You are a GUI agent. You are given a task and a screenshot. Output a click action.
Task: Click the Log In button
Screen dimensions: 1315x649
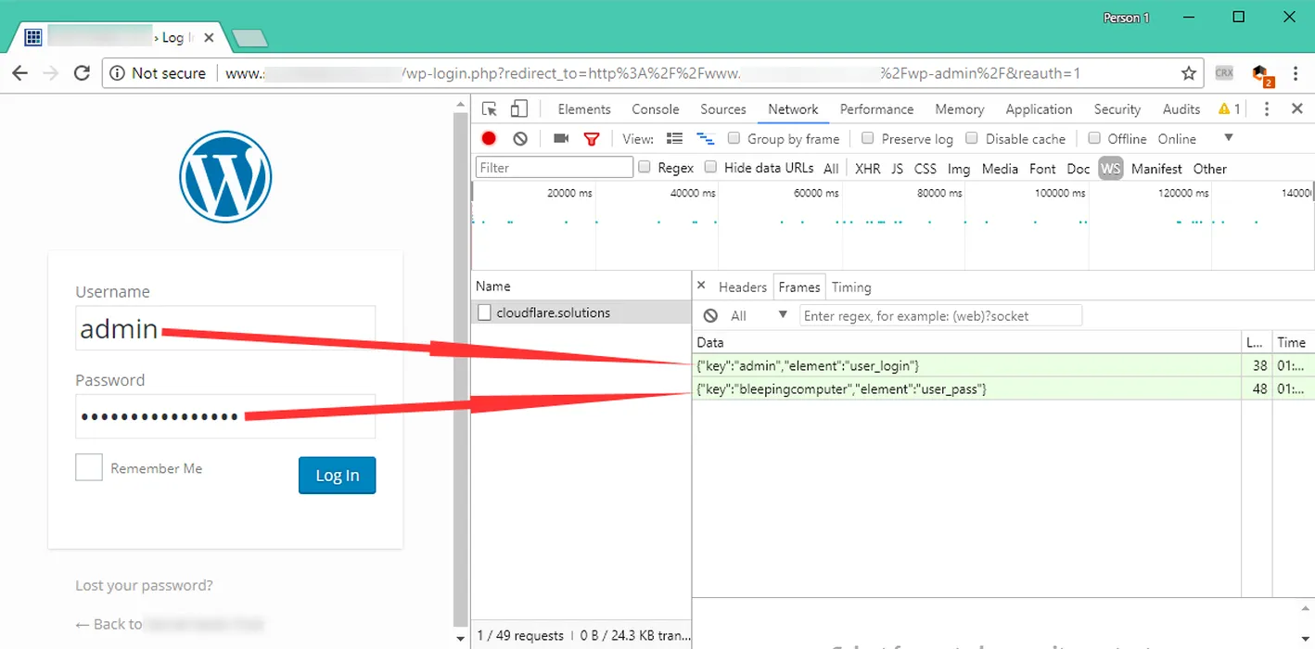click(x=337, y=475)
